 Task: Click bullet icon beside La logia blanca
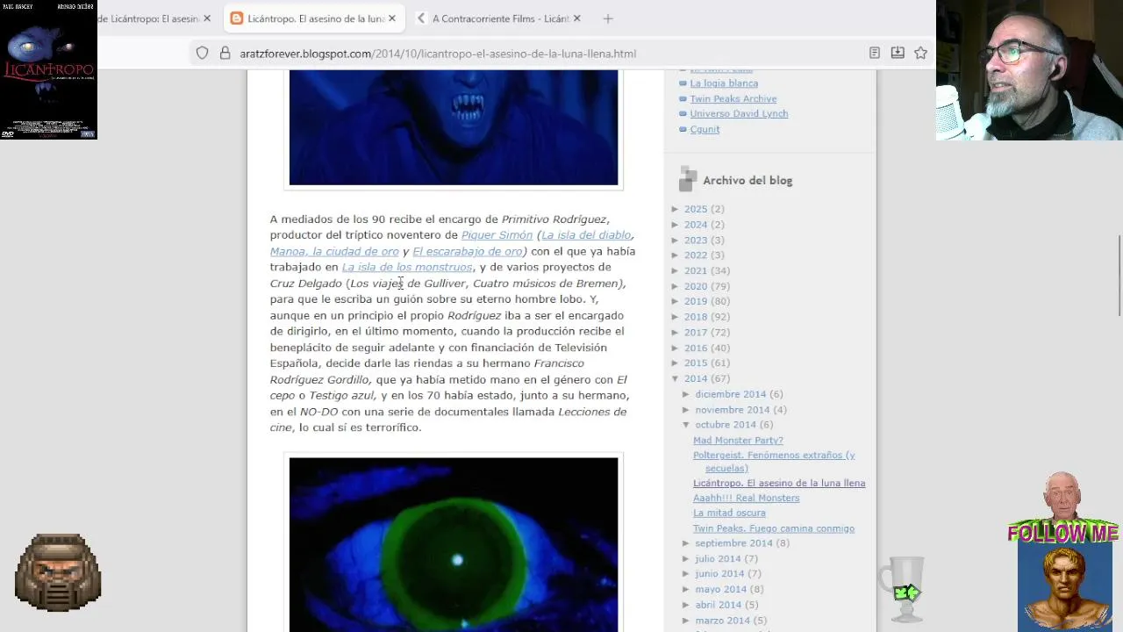tap(683, 83)
